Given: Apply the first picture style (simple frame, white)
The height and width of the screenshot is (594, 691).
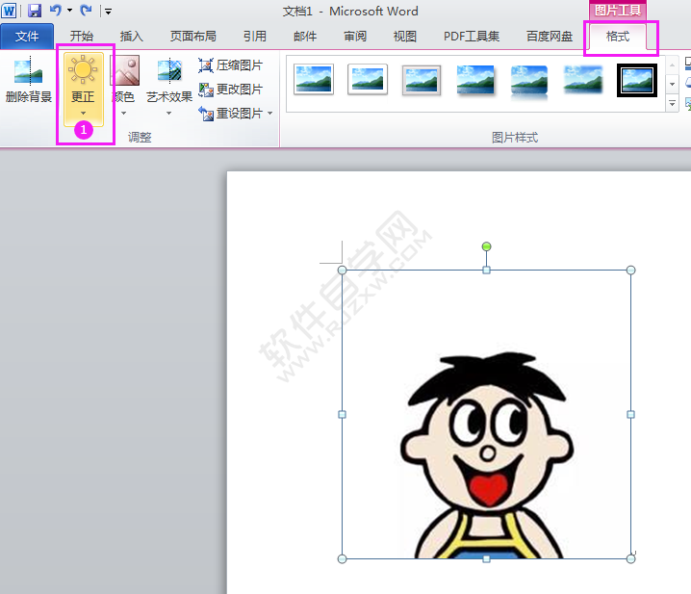Looking at the screenshot, I should pos(314,79).
